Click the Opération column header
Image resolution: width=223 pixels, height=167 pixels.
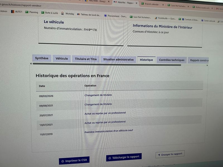[x=90, y=86]
